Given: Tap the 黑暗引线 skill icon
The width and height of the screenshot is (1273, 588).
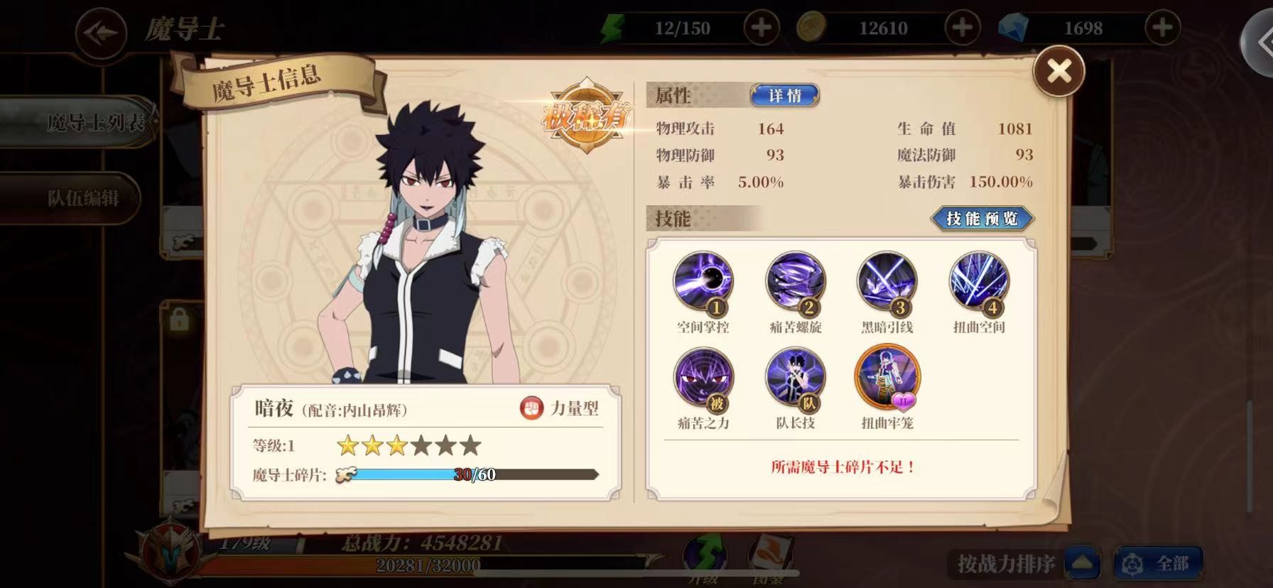Looking at the screenshot, I should 887,283.
